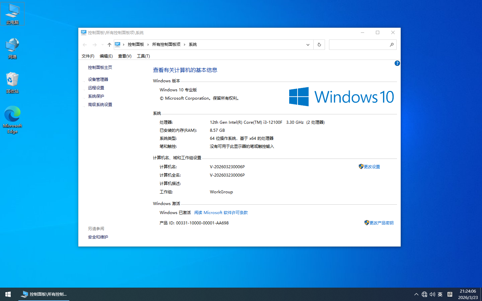Click the 更改产品密钥 link
This screenshot has height=301, width=482.
[382, 223]
